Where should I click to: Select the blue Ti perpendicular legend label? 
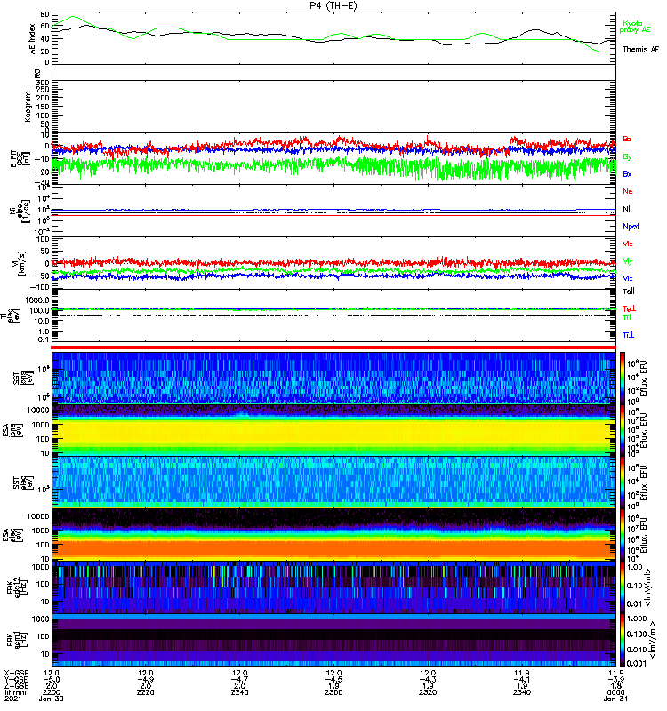(x=628, y=335)
